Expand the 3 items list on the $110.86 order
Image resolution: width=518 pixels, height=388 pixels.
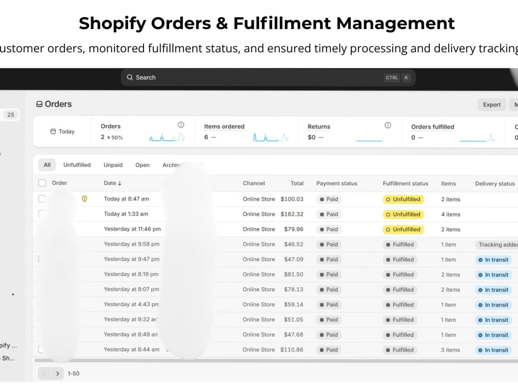point(450,350)
